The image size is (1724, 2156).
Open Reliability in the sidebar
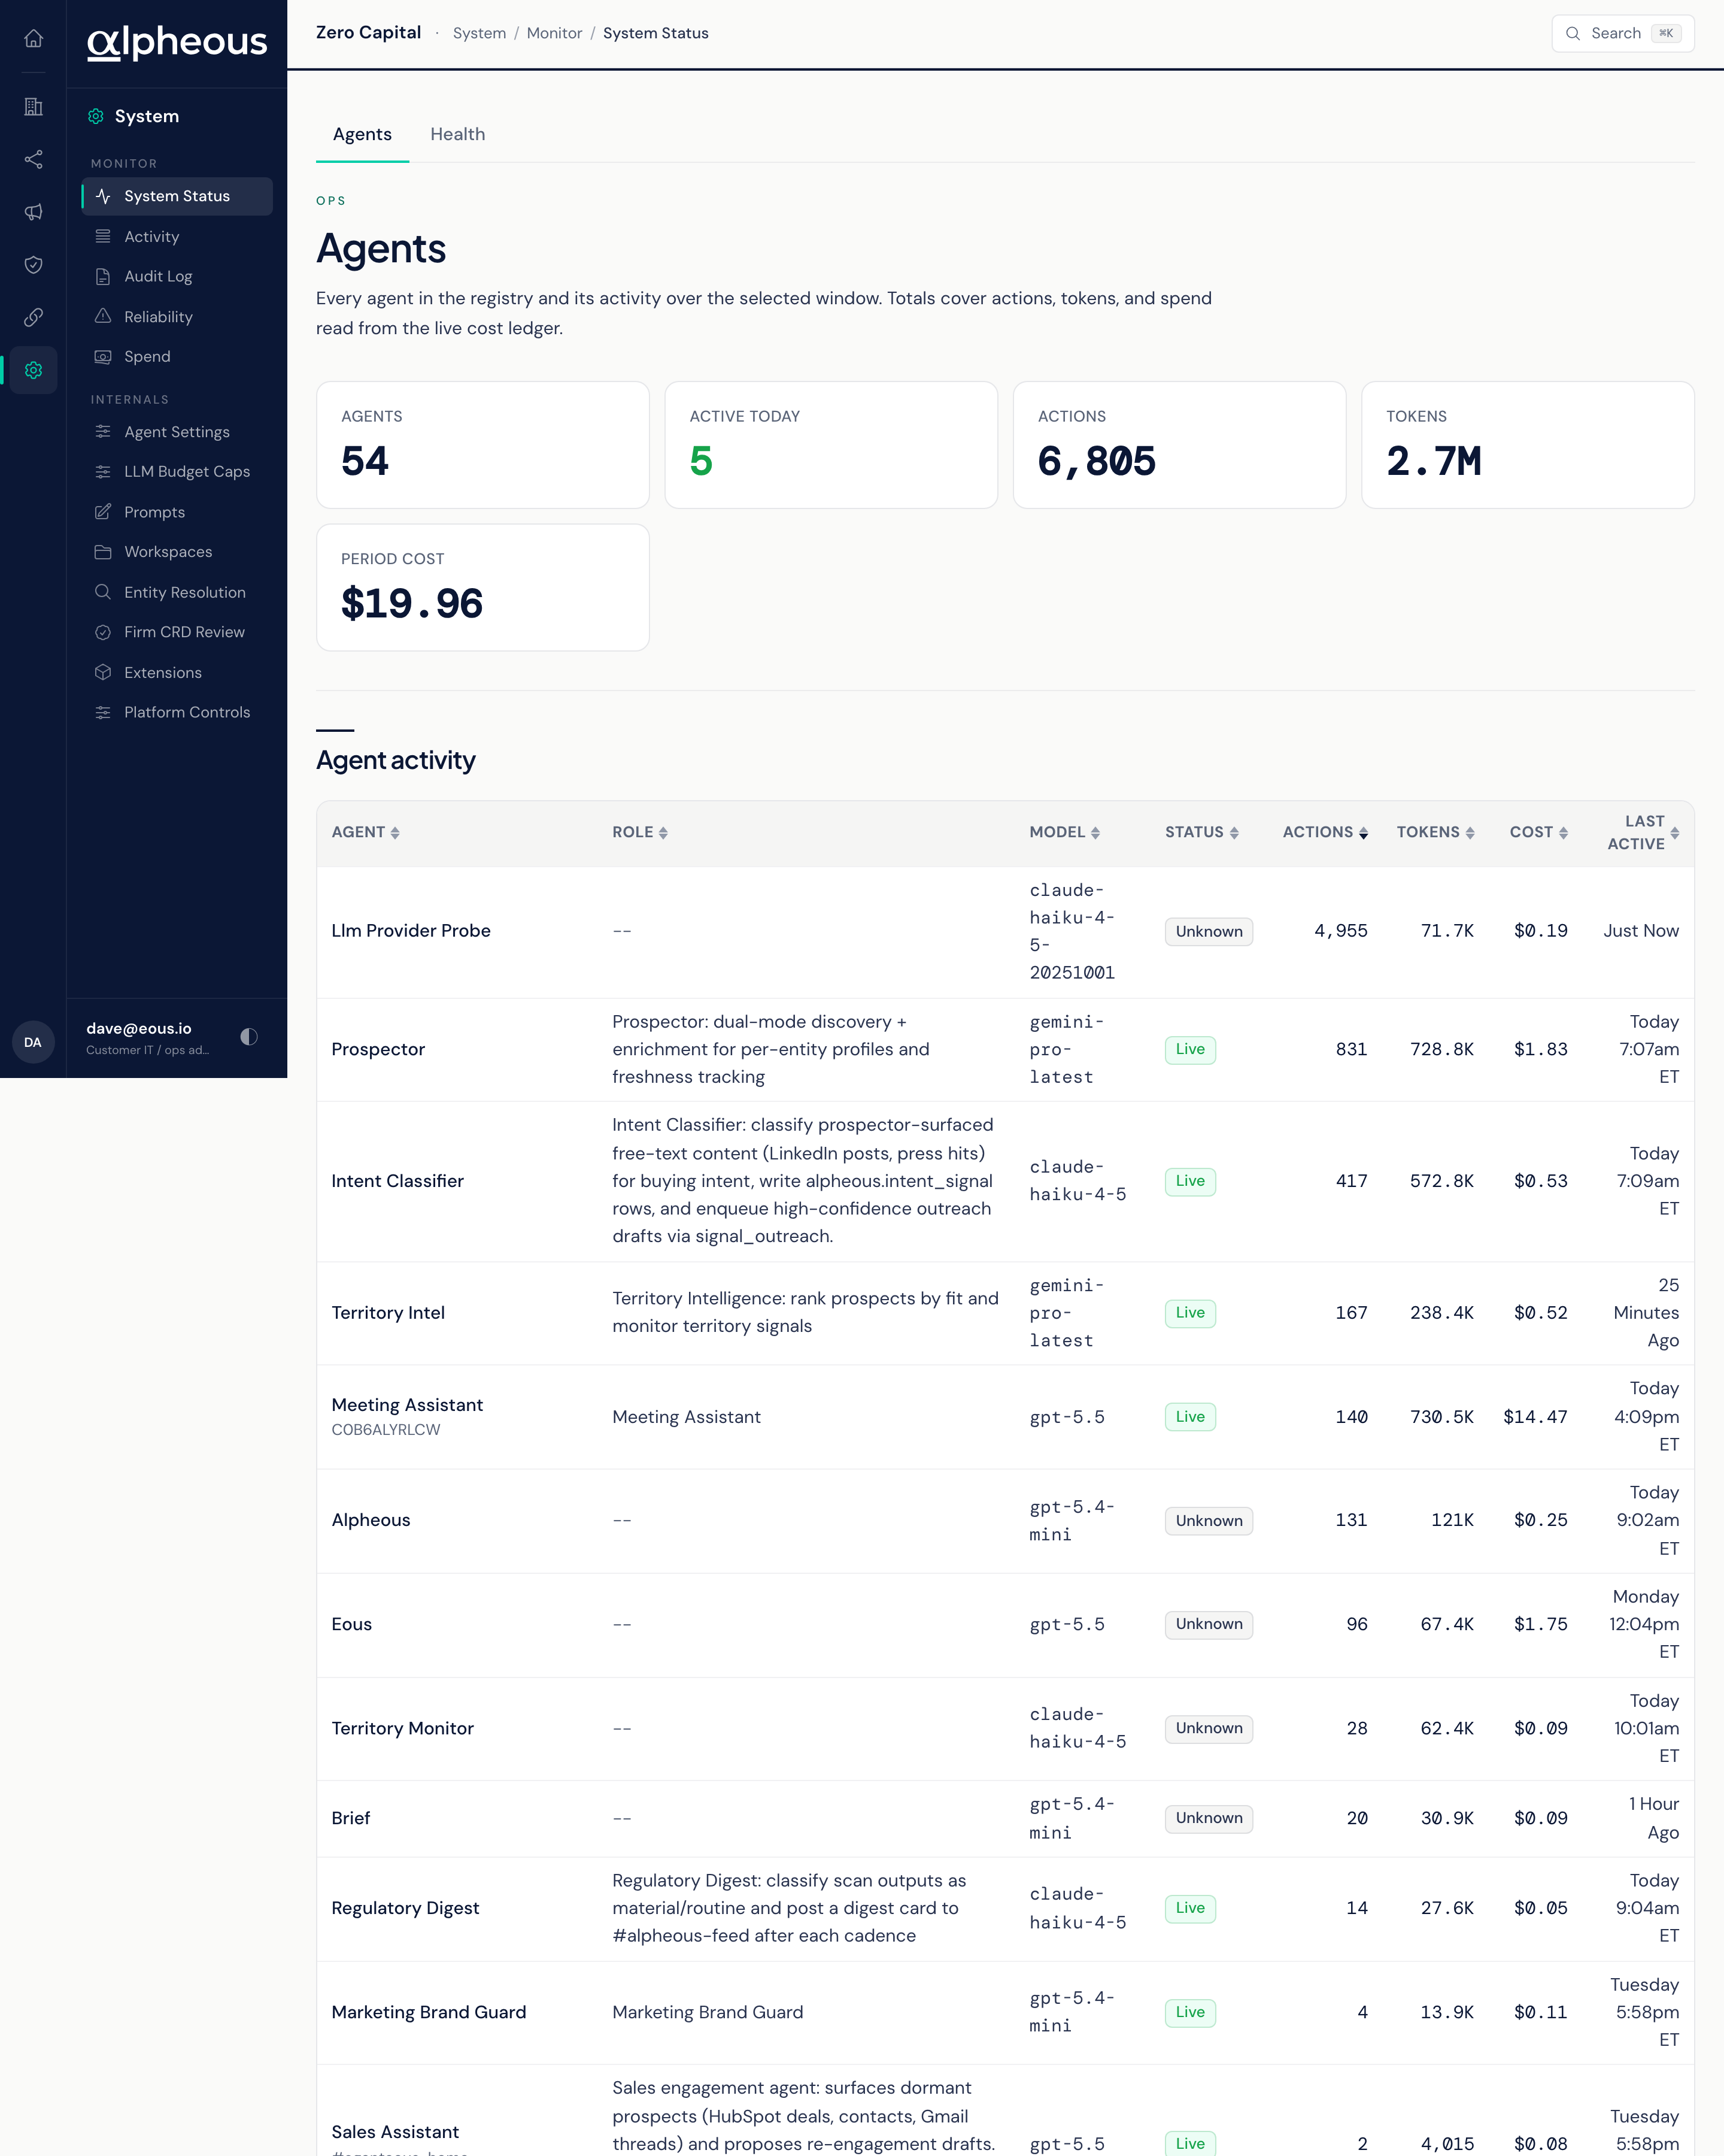[x=177, y=317]
